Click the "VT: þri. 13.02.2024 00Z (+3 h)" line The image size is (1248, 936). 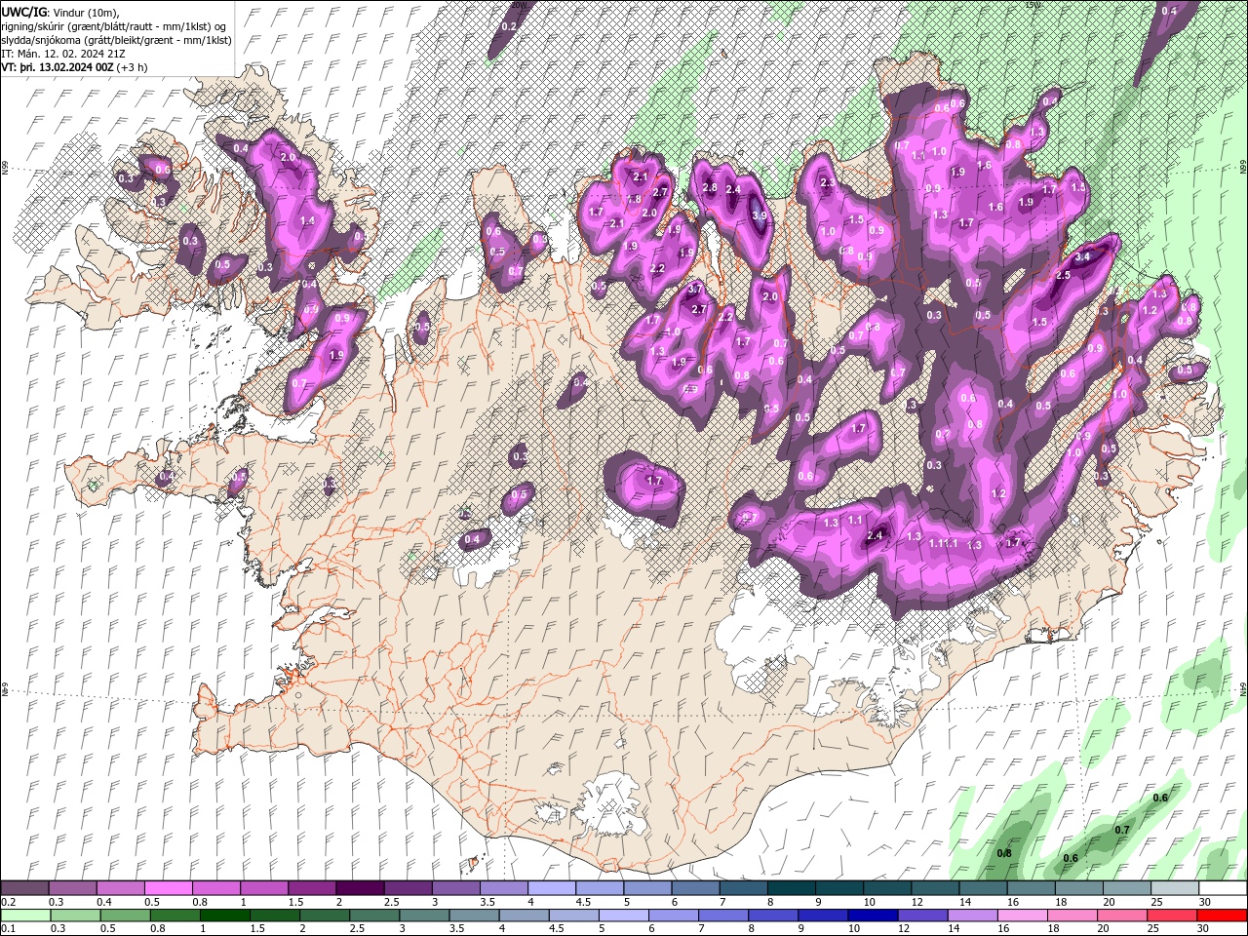pyautogui.click(x=75, y=67)
